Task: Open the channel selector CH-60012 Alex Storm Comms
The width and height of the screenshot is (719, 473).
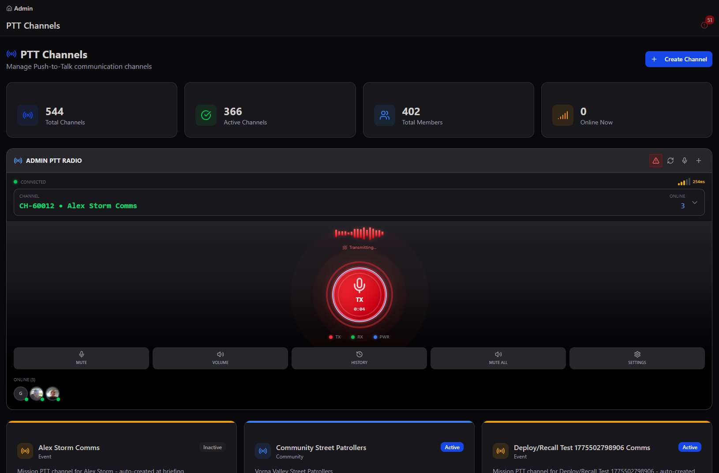Action: (x=359, y=202)
